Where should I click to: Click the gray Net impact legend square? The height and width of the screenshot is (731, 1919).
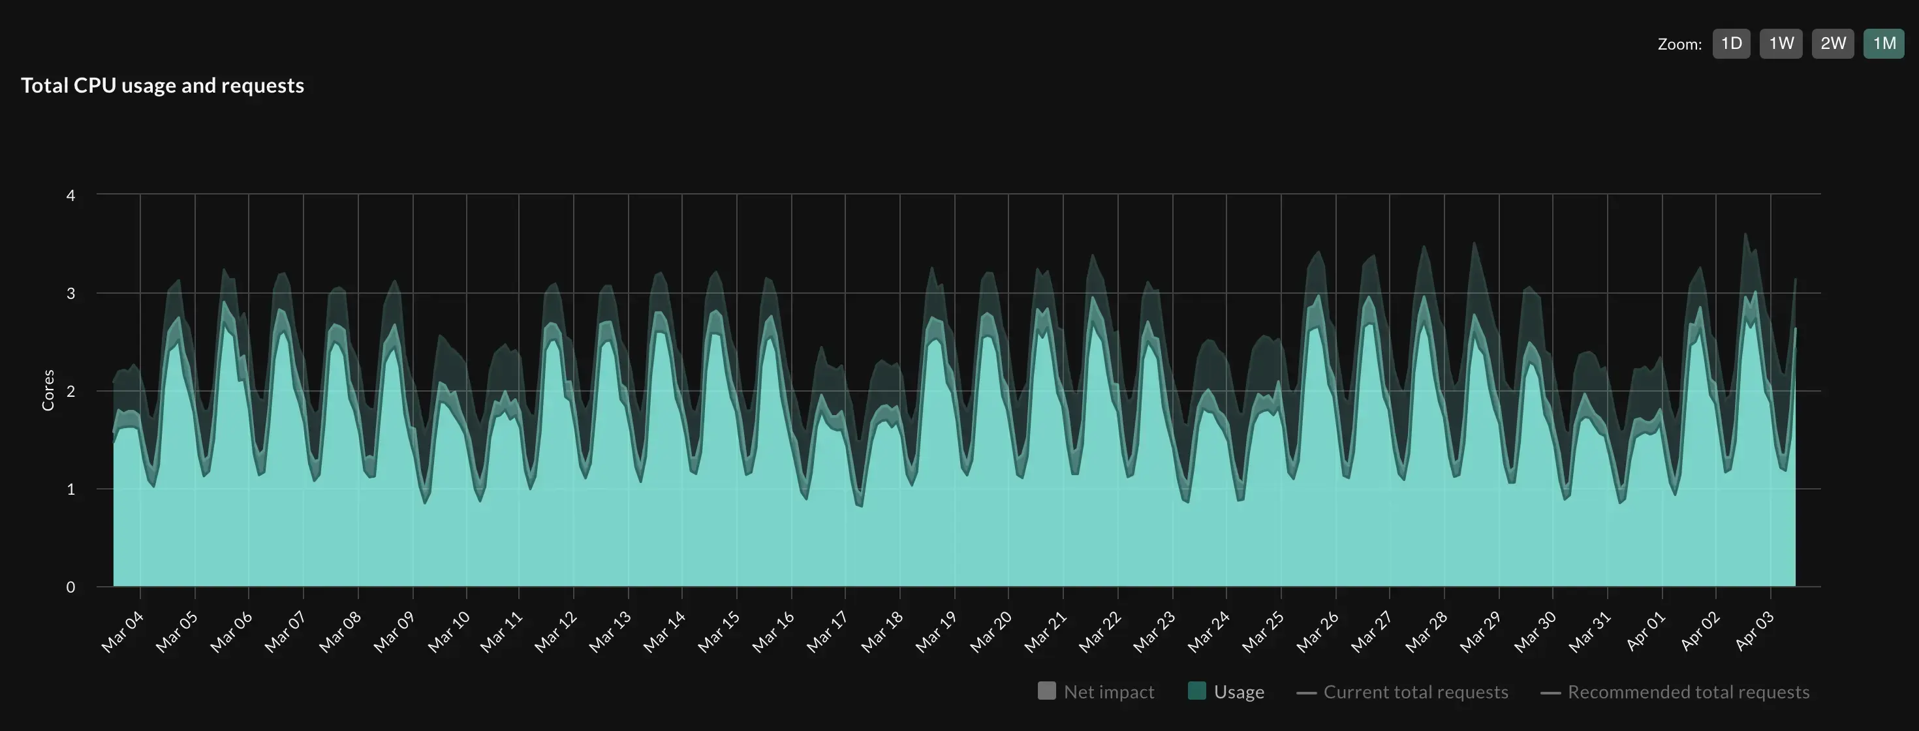1047,691
